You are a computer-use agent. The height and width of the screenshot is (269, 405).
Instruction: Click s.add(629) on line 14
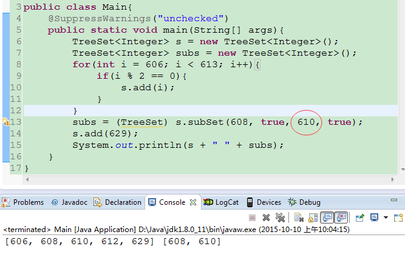[x=105, y=134]
